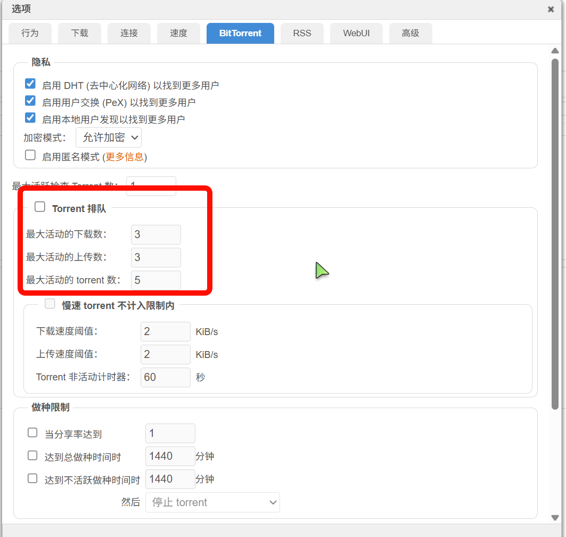Open the RSS tab
Screen dimensions: 566x537
point(302,33)
